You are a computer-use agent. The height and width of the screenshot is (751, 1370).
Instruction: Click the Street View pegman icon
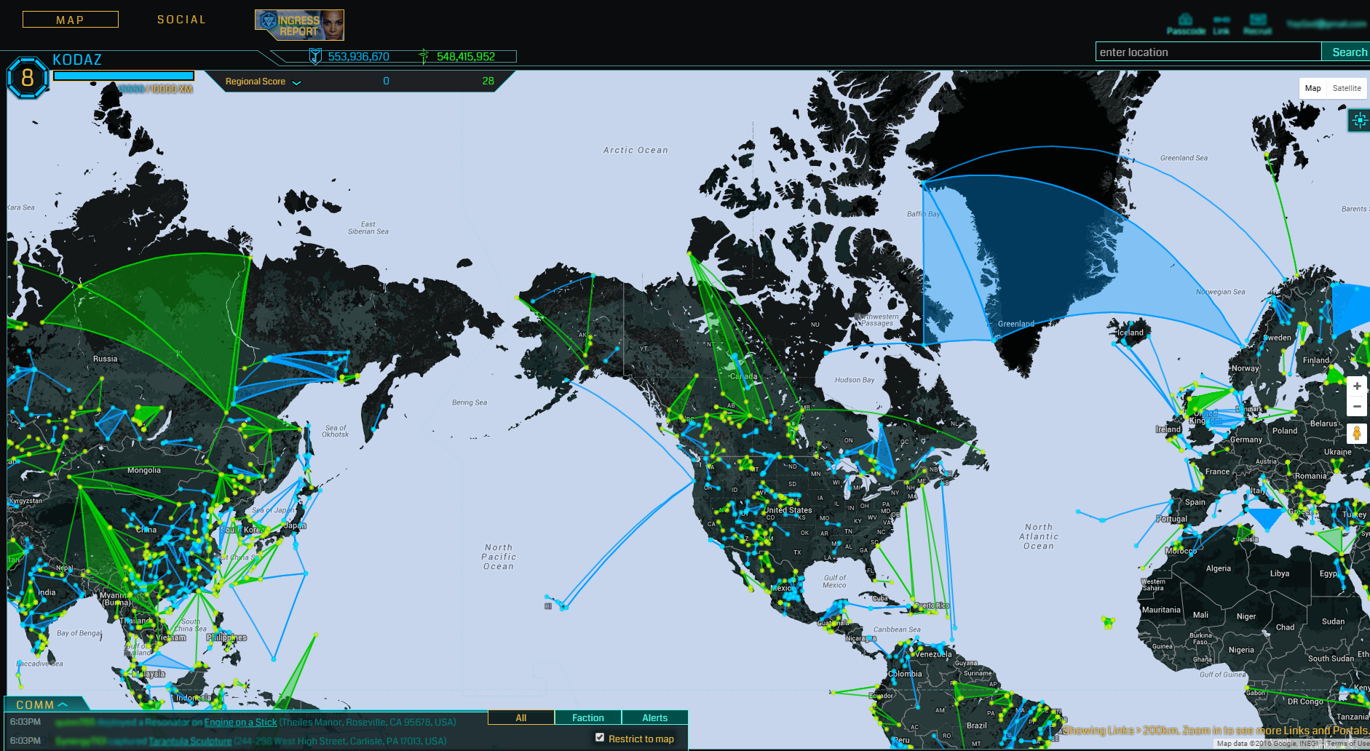click(1357, 433)
